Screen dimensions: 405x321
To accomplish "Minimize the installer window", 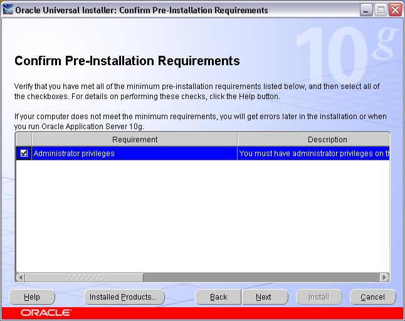I will [367, 10].
